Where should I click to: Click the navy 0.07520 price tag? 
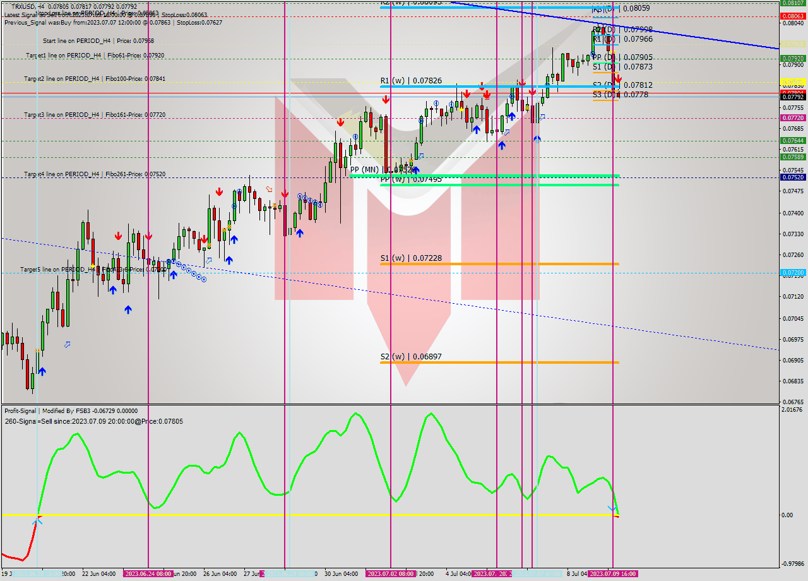[x=792, y=177]
